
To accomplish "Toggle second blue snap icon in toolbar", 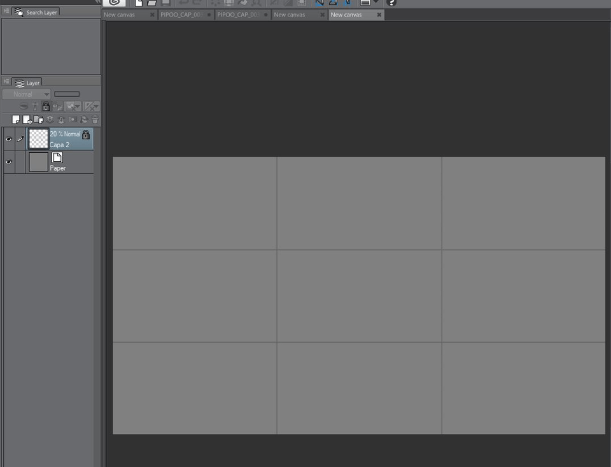I will [x=333, y=3].
